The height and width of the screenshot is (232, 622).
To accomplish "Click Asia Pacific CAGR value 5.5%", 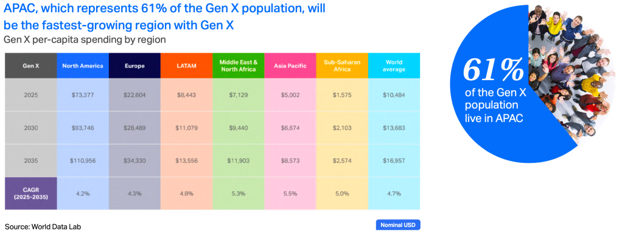I will (x=290, y=194).
